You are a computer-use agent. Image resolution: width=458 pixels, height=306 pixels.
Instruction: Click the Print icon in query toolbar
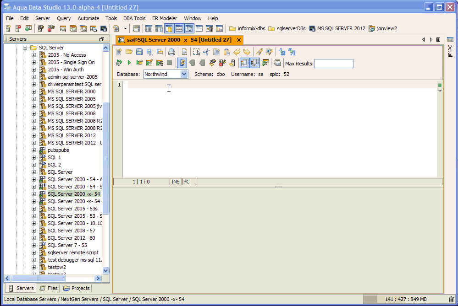point(171,52)
